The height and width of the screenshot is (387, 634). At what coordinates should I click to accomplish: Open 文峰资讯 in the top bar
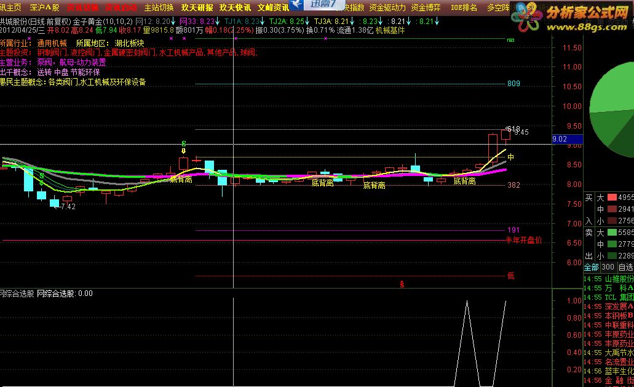(x=273, y=7)
